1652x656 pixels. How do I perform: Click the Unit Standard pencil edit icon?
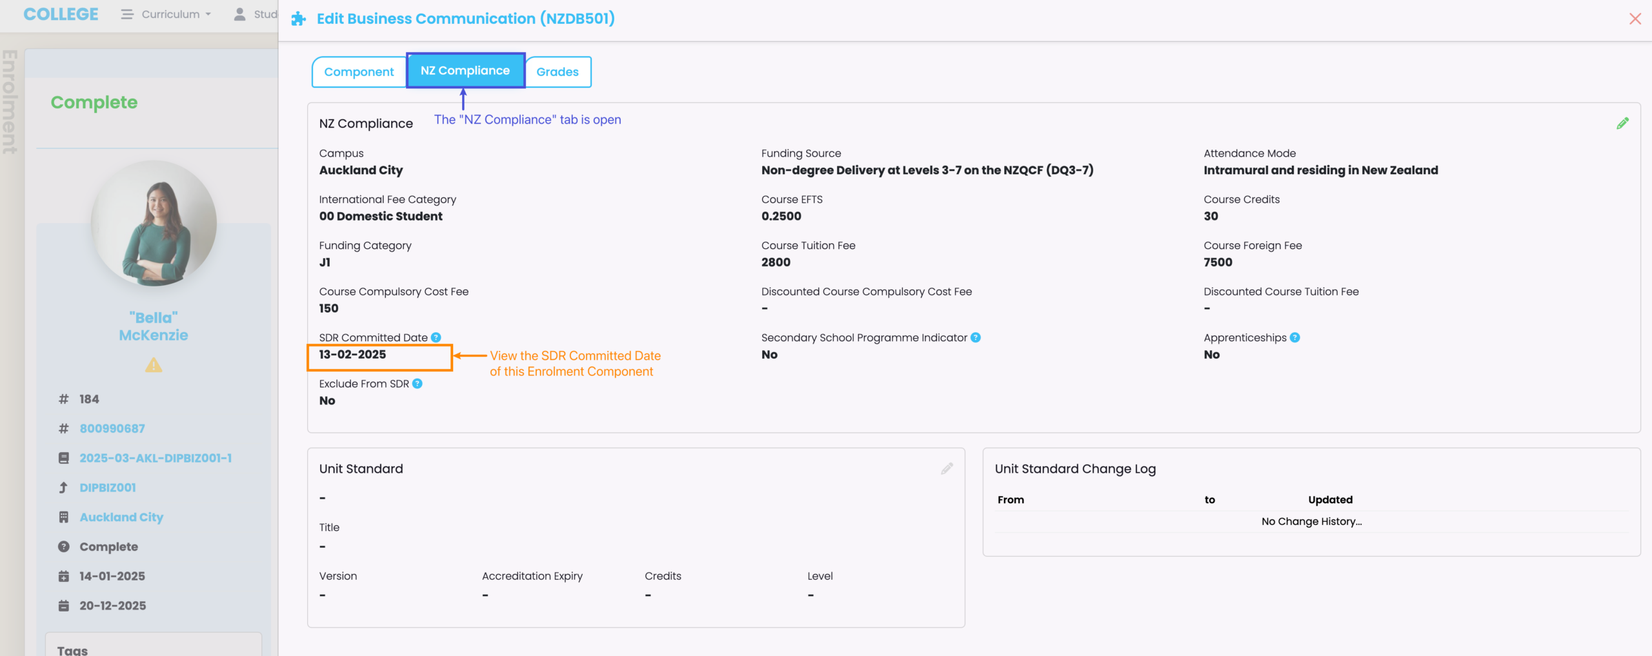click(x=947, y=469)
